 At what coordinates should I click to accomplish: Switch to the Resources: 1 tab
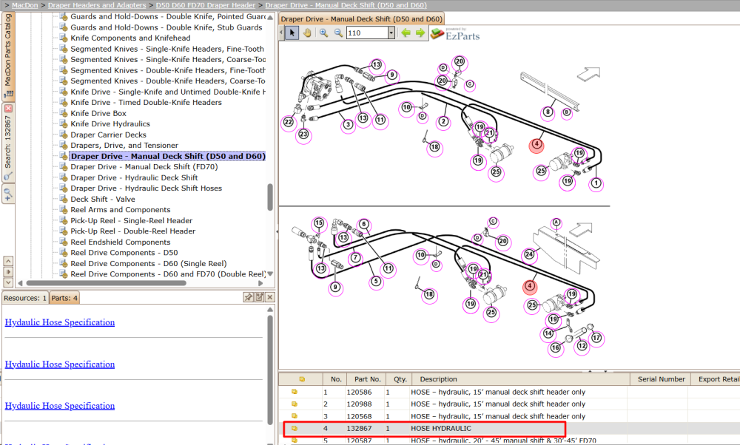point(25,298)
